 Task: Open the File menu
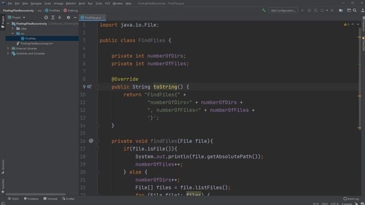click(x=10, y=3)
